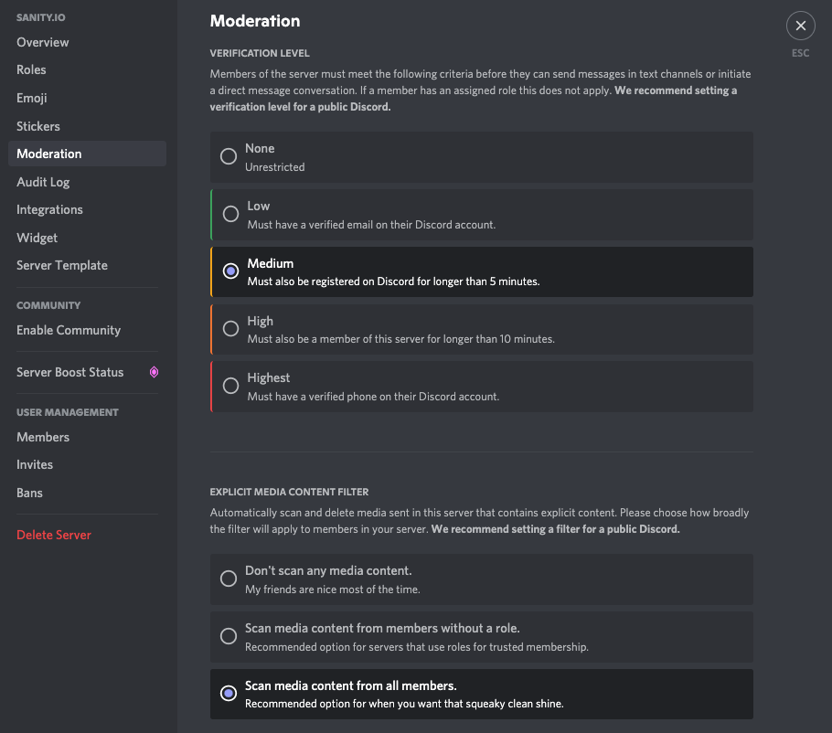Click the red Delete Server option
This screenshot has width=832, height=733.
pyautogui.click(x=54, y=535)
